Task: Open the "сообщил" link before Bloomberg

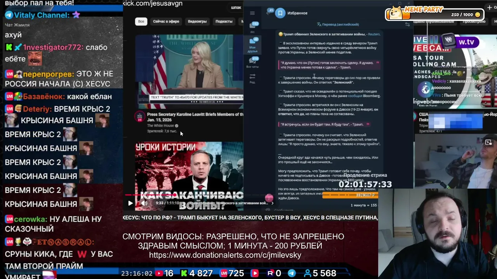Action: pyautogui.click(x=355, y=96)
